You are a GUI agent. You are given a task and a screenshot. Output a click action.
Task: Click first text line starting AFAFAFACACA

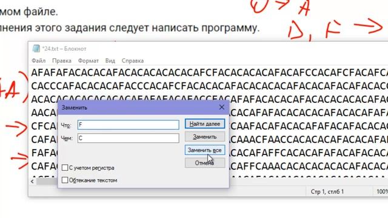[209, 73]
